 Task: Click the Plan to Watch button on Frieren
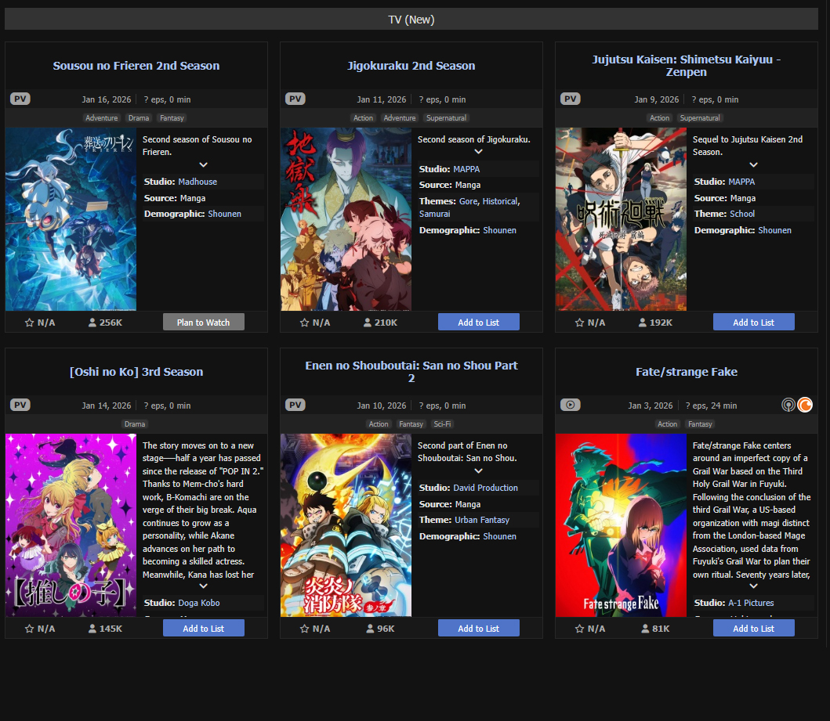(x=204, y=323)
